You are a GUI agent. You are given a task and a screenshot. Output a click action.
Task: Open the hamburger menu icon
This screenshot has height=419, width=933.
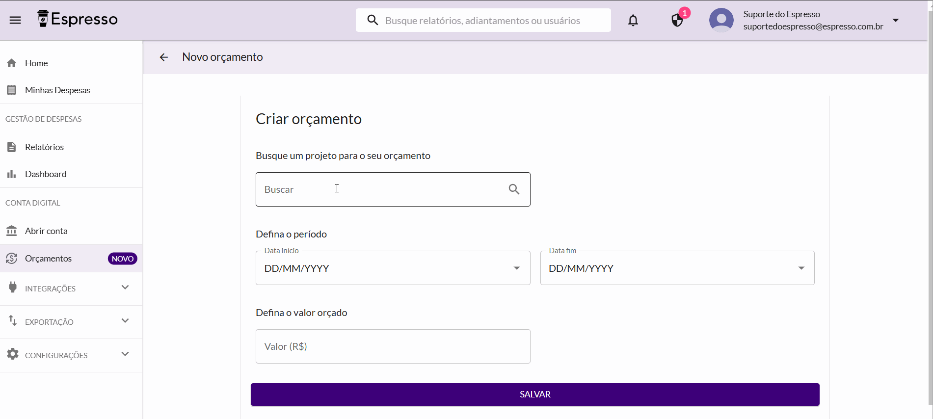pyautogui.click(x=15, y=20)
